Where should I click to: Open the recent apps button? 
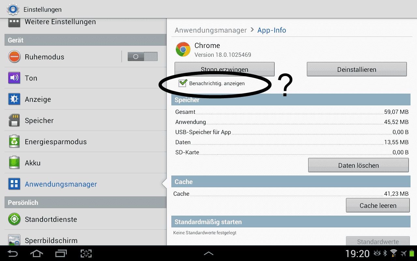coord(61,253)
